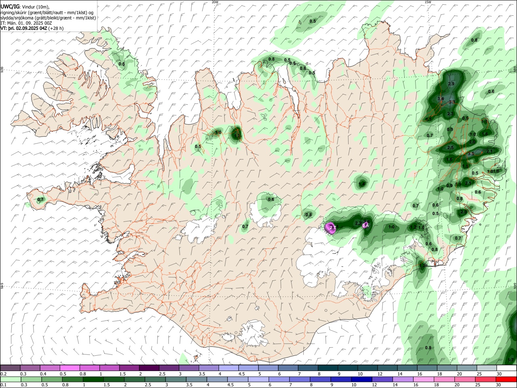Pick the dark teal 8–9 snow legend swatch
The image size is (517, 388).
click(x=328, y=368)
